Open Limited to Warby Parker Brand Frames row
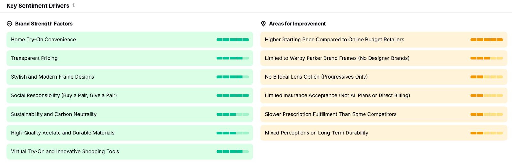The image size is (512, 166). click(337, 58)
